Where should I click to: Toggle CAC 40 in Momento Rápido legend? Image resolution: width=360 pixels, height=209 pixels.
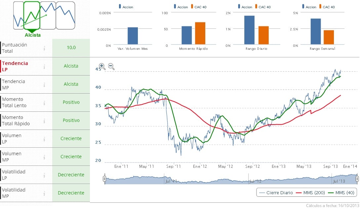click(199, 7)
